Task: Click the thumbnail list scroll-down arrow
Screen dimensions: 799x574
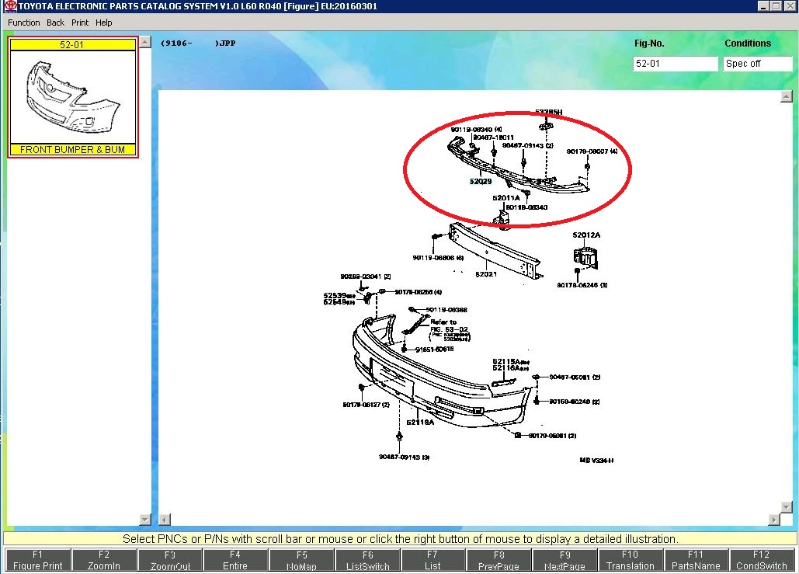Action: (145, 520)
